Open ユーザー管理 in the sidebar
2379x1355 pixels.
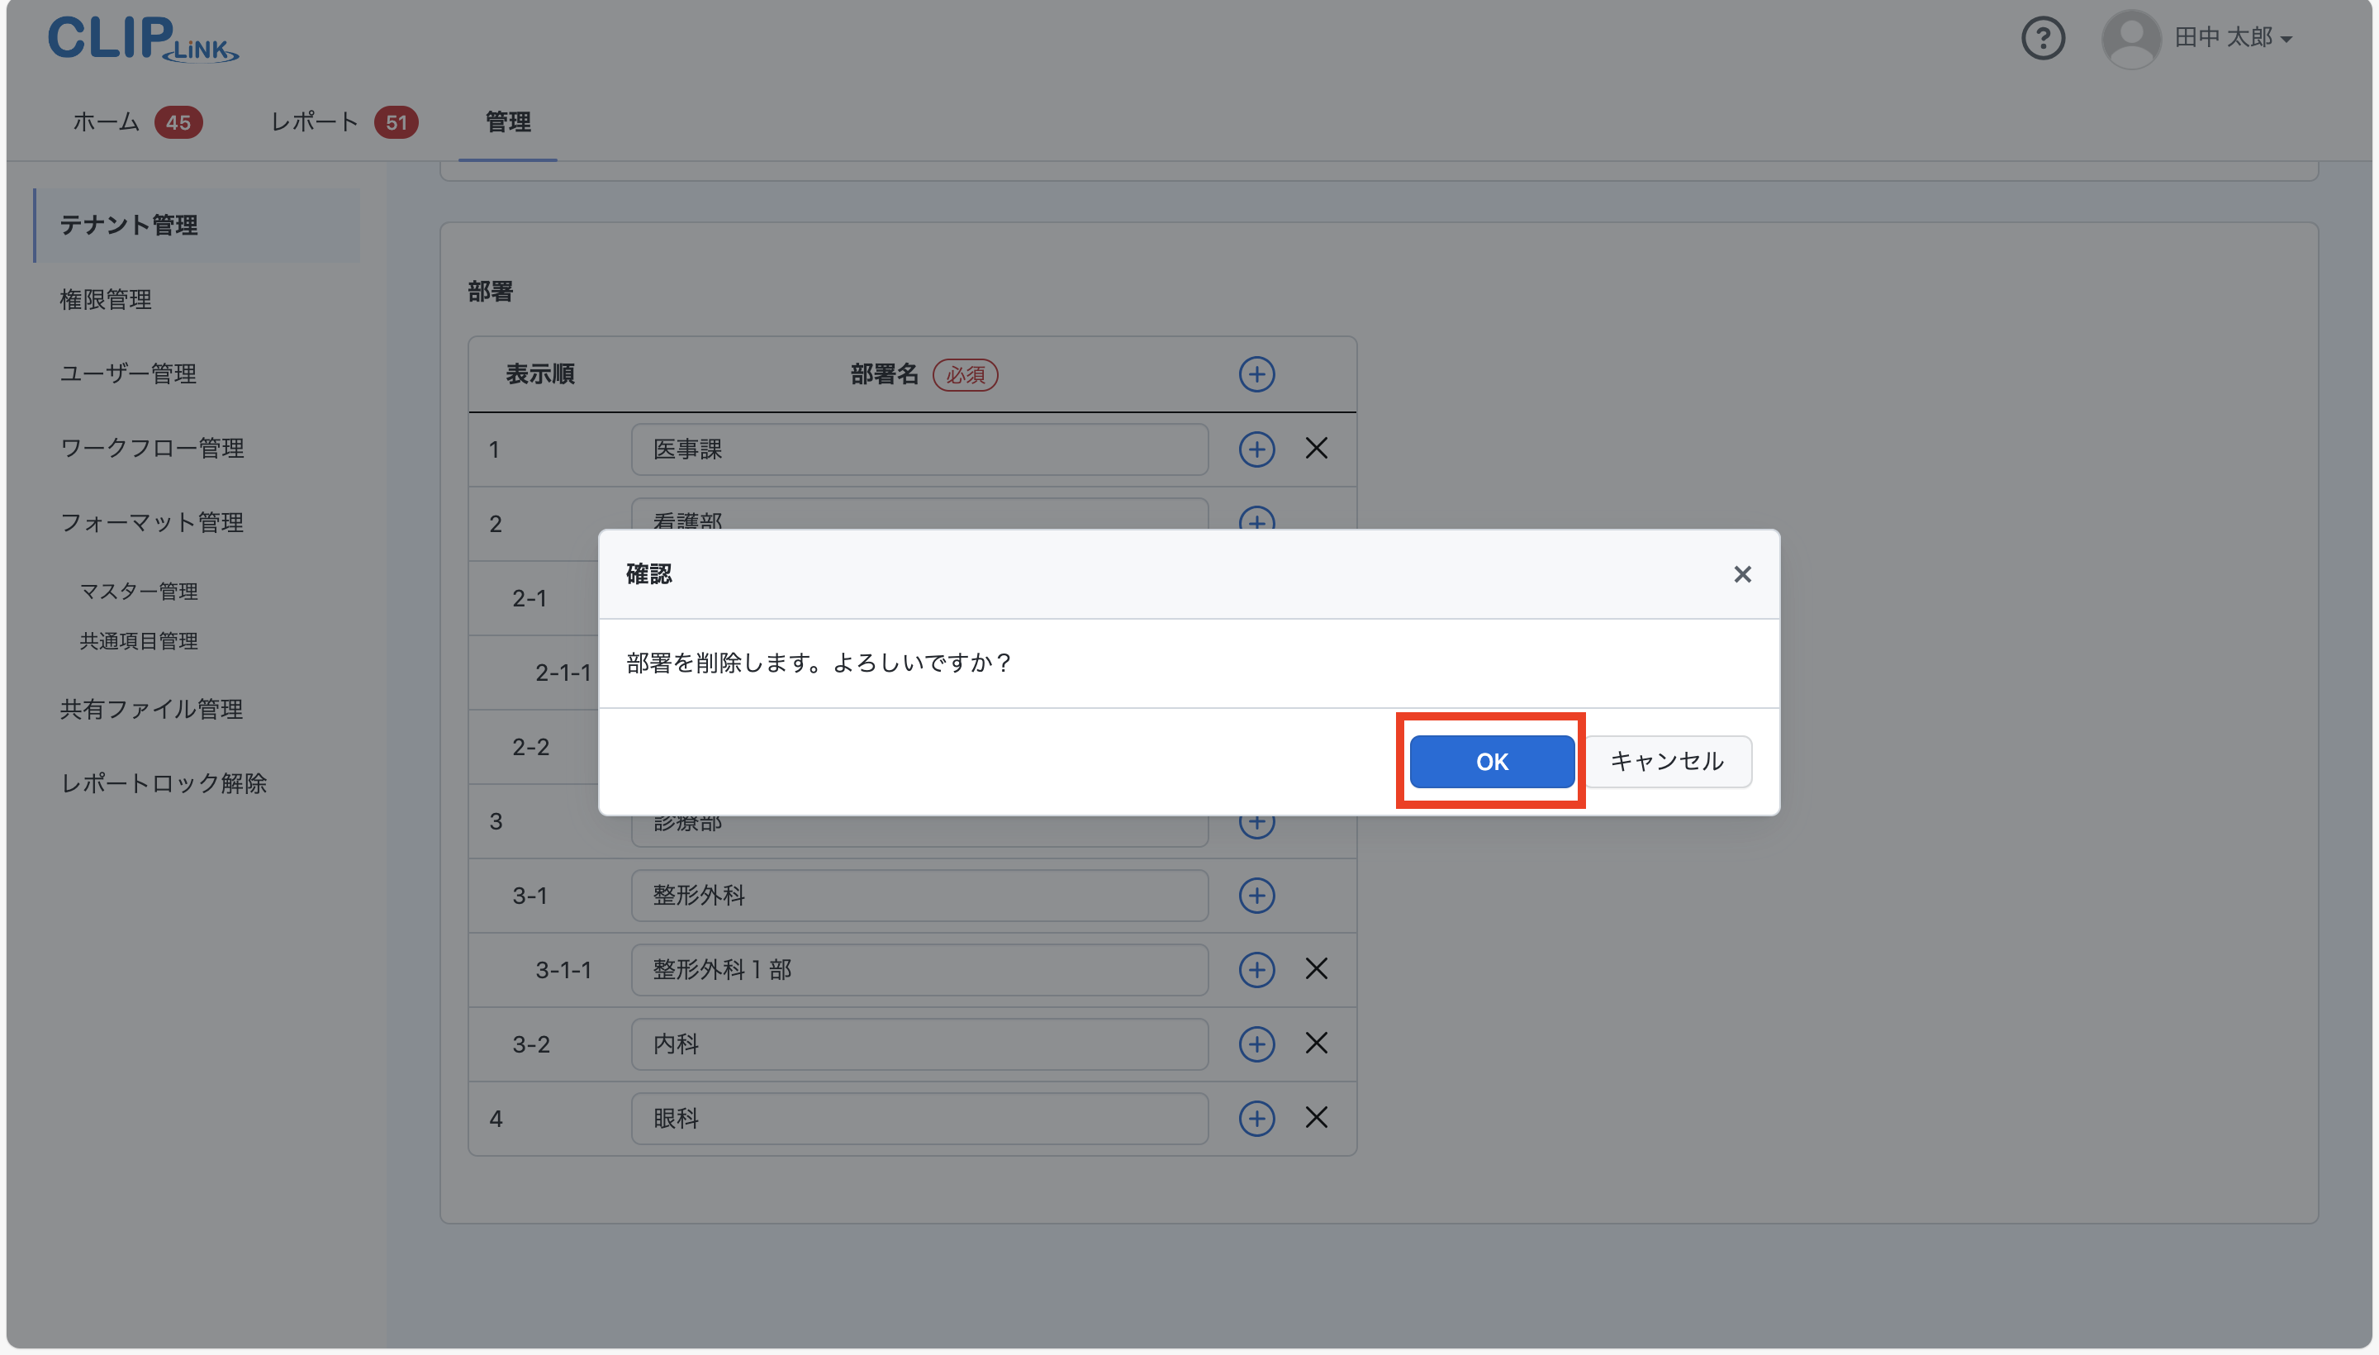pos(127,374)
